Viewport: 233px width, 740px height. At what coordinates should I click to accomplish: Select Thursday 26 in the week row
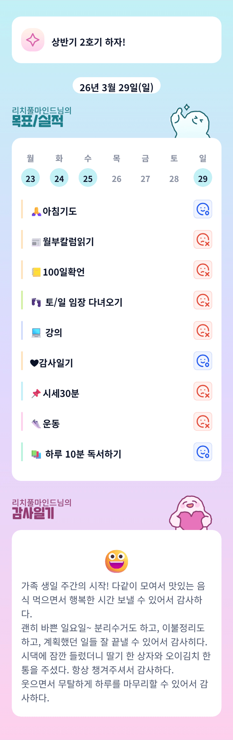pyautogui.click(x=117, y=179)
